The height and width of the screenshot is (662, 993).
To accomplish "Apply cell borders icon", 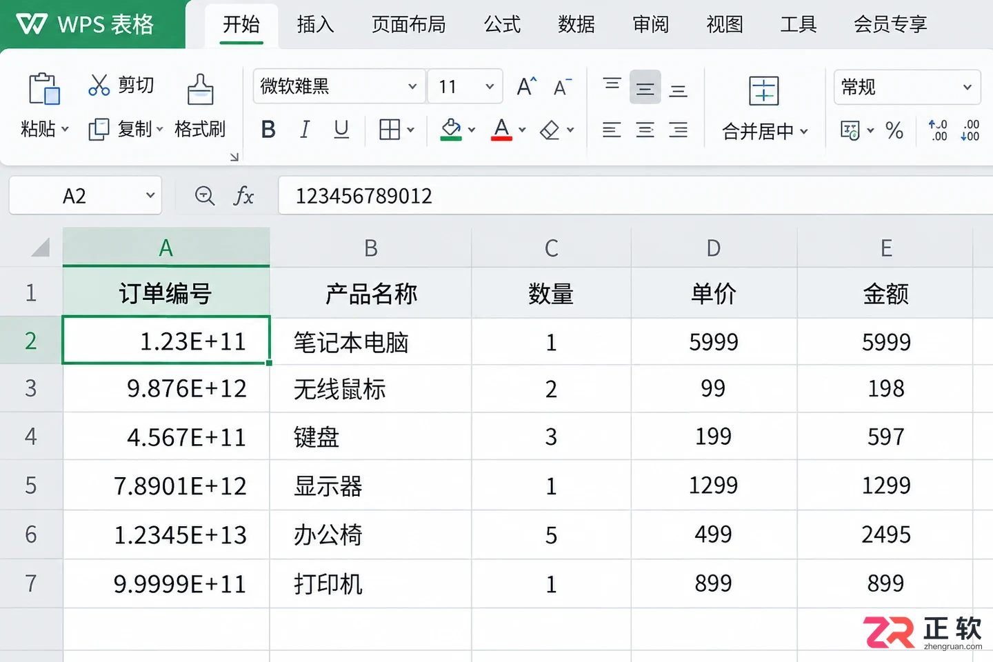I will tap(390, 129).
